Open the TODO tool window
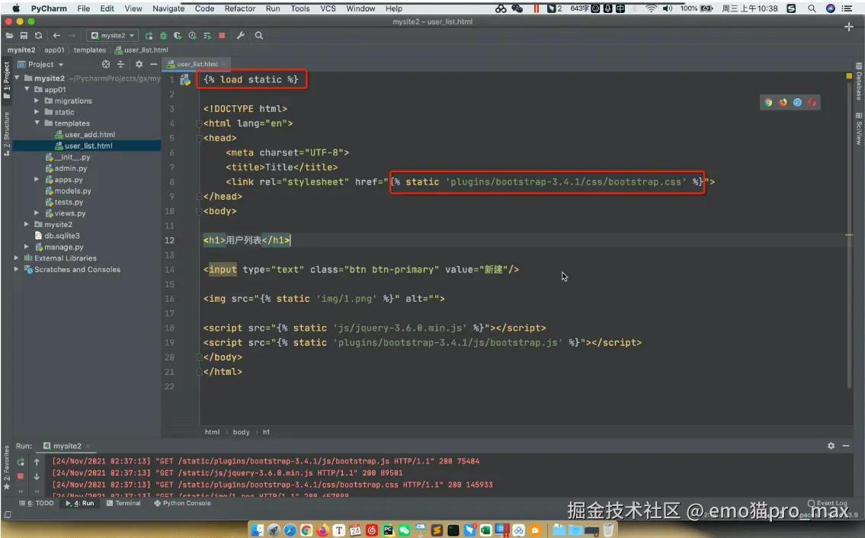 (x=37, y=503)
